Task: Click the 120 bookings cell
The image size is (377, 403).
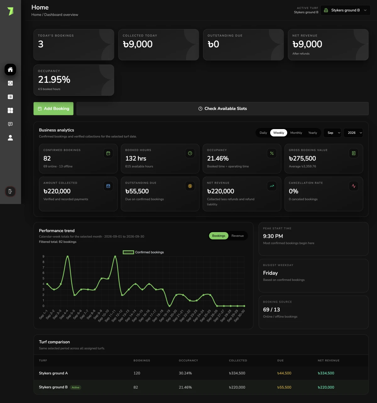Action: pyautogui.click(x=137, y=373)
